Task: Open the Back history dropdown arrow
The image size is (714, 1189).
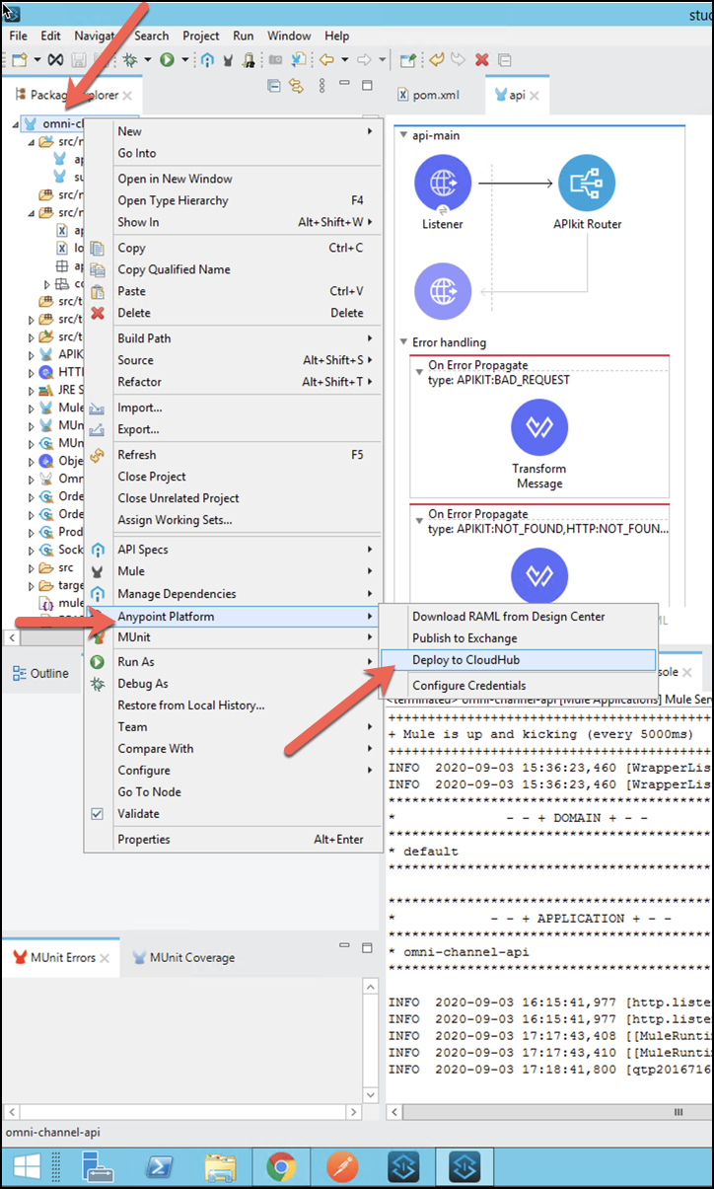Action: click(344, 59)
